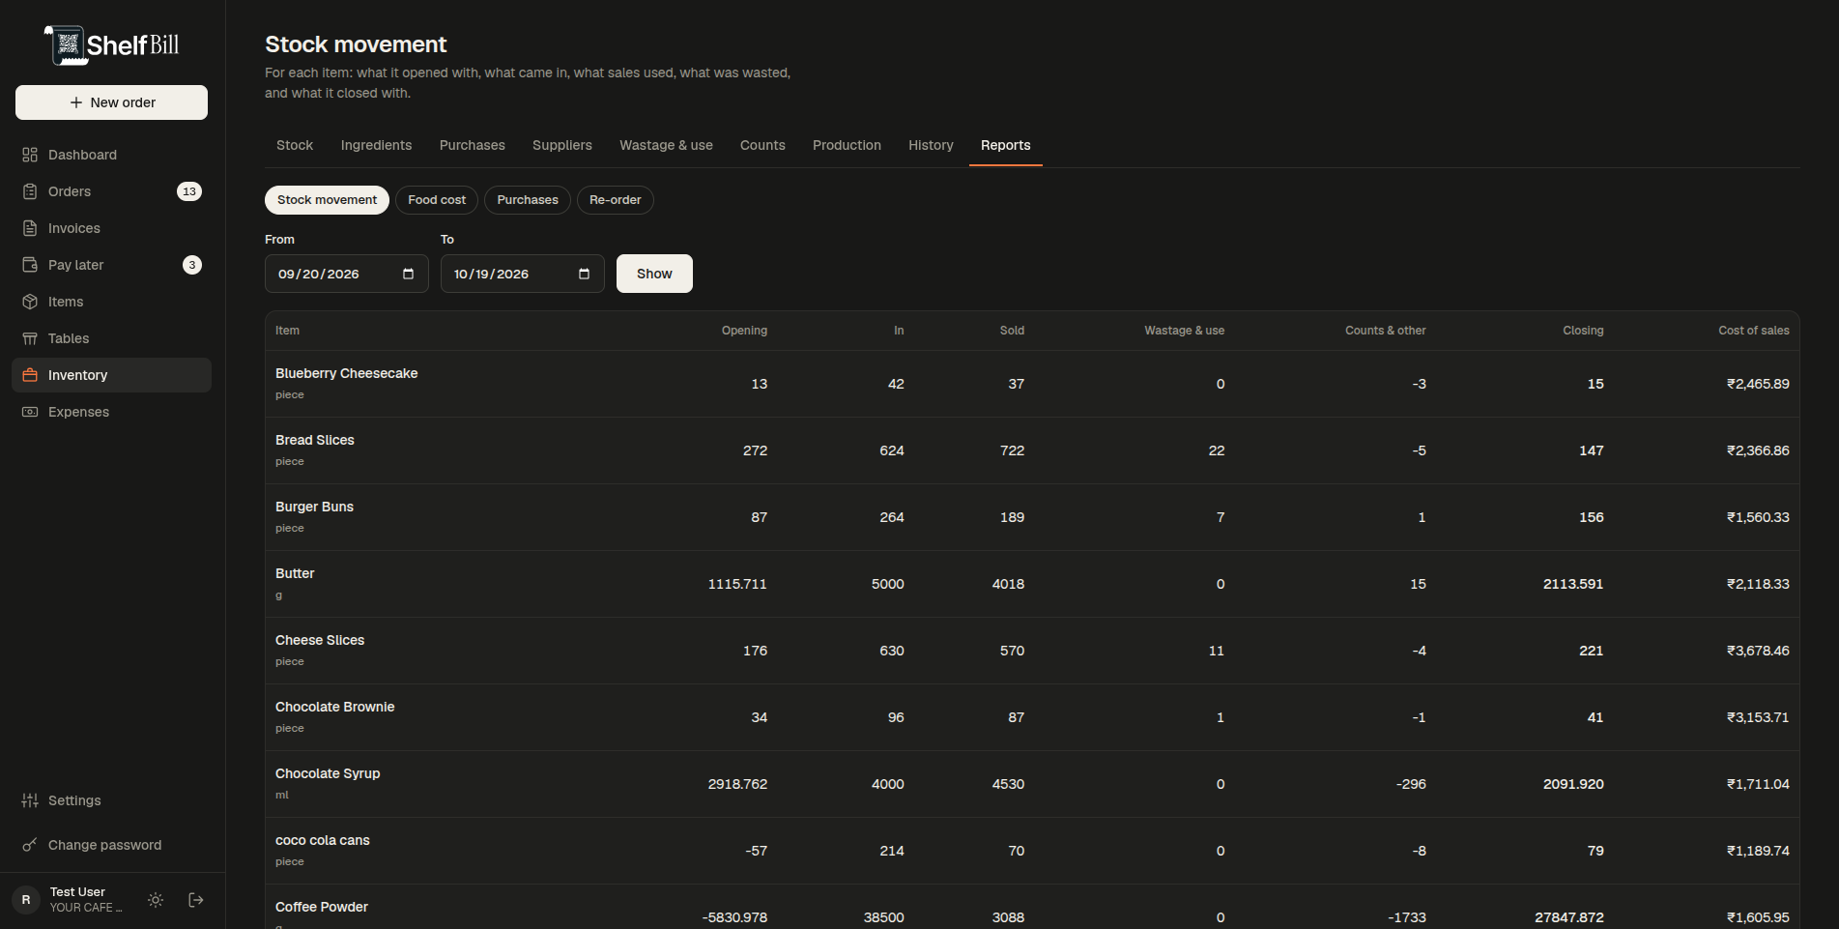Select the Purchases report pill
Viewport: 1839px width, 929px height.
click(528, 200)
